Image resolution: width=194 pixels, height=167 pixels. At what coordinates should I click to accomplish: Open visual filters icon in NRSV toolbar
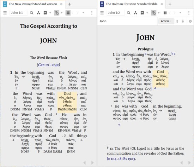tap(38, 13)
